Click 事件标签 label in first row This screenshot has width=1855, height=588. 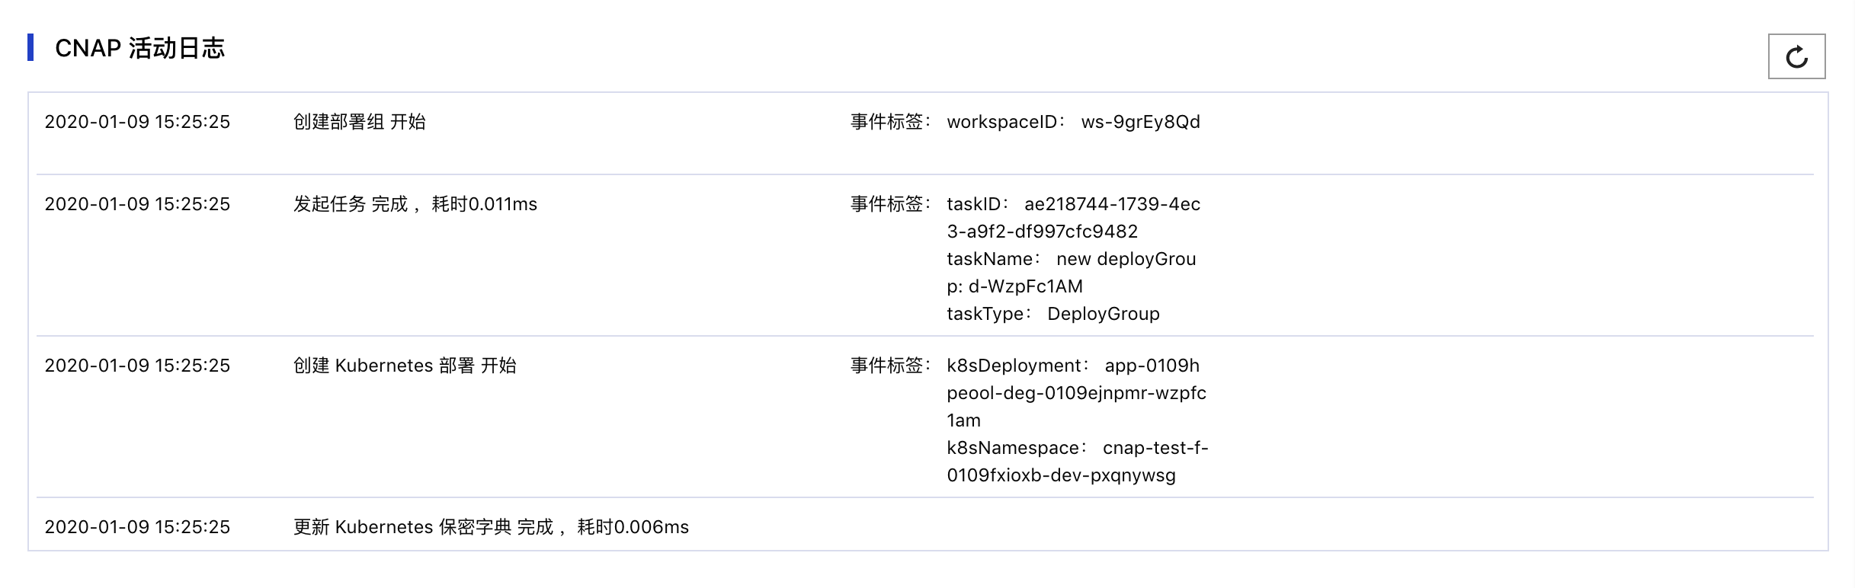890,122
